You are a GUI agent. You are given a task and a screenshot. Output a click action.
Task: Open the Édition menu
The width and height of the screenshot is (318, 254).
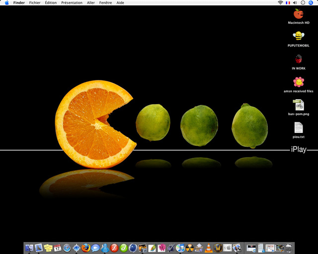coord(51,2)
